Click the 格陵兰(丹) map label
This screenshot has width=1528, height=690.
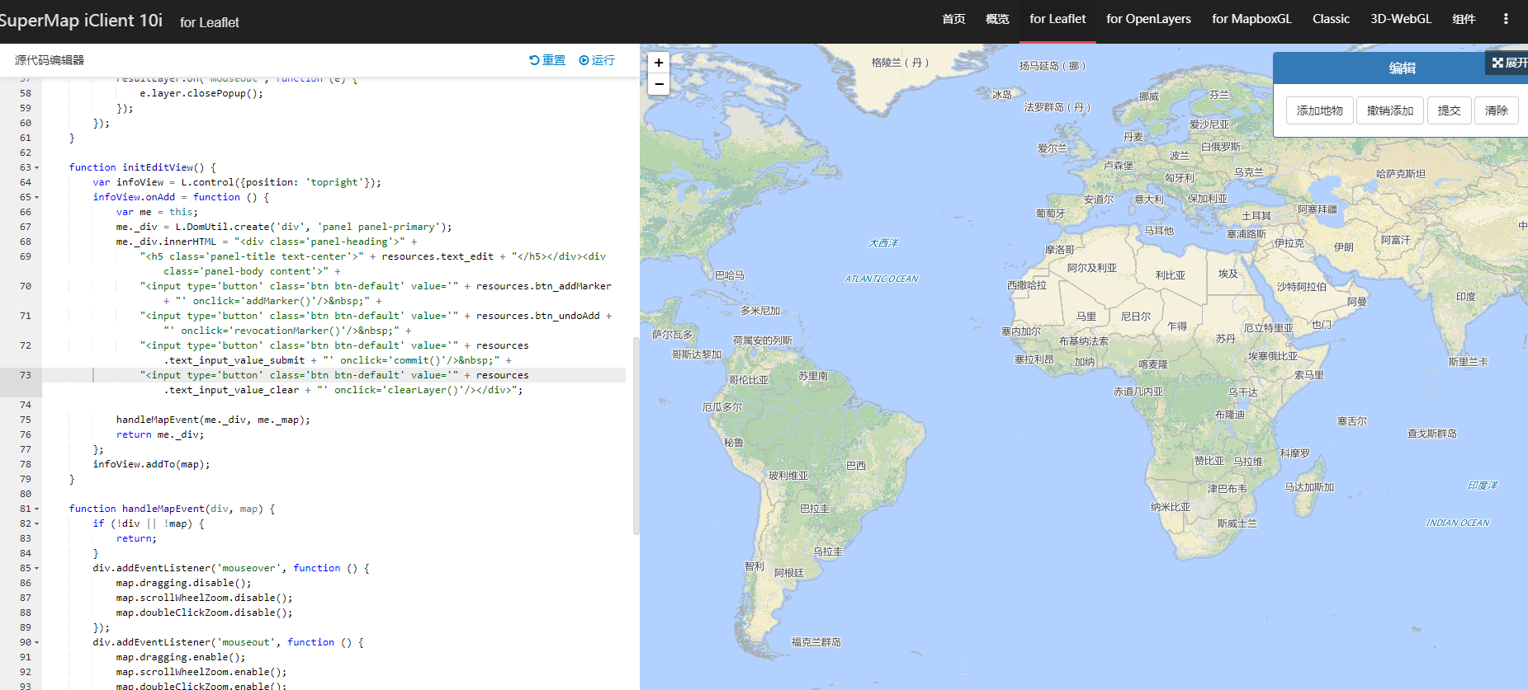(901, 63)
